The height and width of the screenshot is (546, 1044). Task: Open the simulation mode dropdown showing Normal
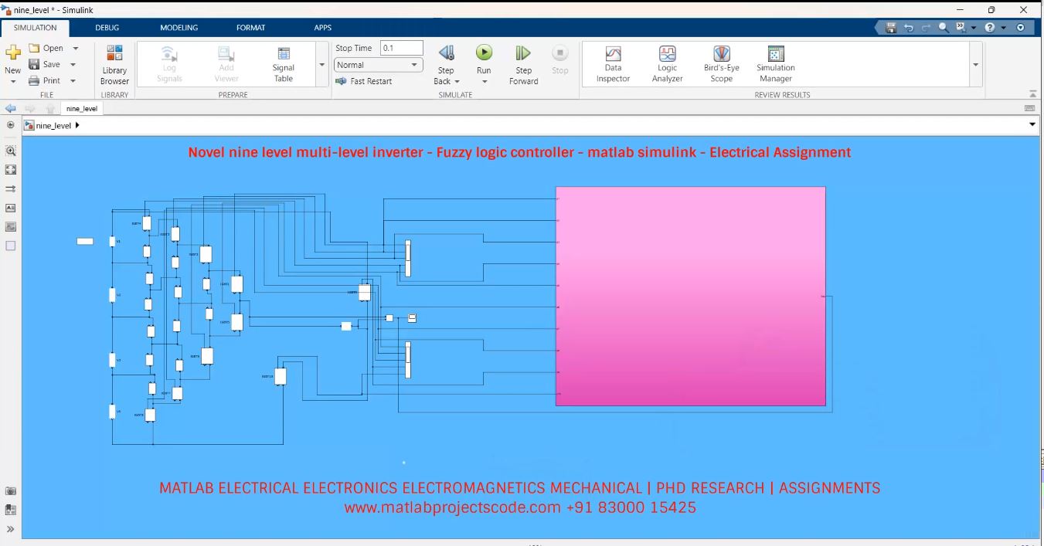click(x=379, y=64)
